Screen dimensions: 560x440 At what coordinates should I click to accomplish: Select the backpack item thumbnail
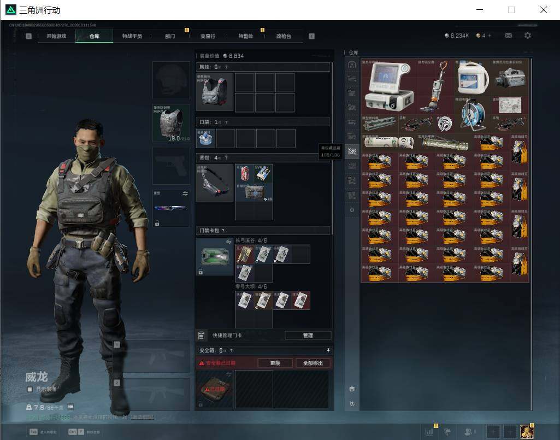click(x=215, y=183)
